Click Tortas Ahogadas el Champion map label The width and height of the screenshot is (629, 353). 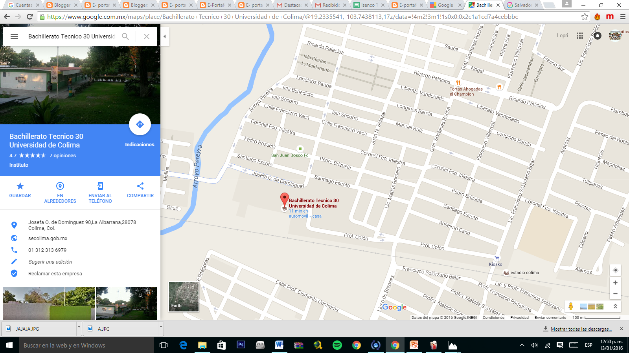pyautogui.click(x=466, y=91)
